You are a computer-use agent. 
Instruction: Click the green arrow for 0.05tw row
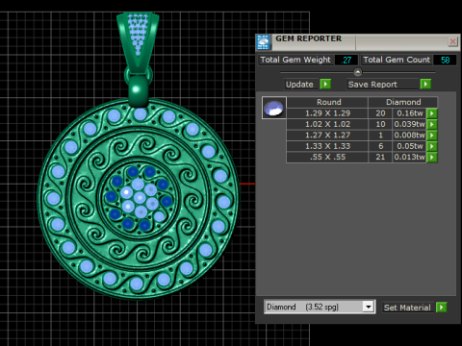(x=432, y=146)
